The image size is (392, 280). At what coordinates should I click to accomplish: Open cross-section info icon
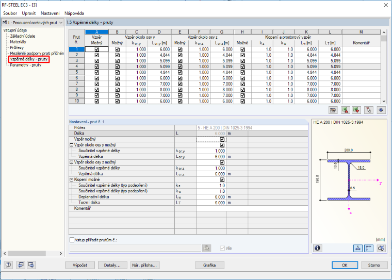pos(318,248)
